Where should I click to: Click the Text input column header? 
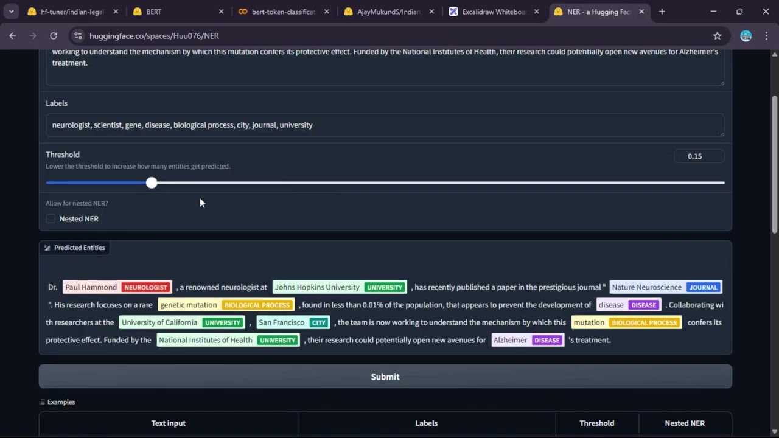[169, 423]
